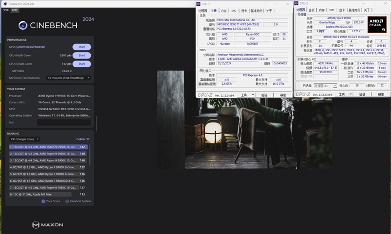Viewport: 391px width, 234px height.
Task: Start the CPU (Single Core) benchmark
Action: 82,64
